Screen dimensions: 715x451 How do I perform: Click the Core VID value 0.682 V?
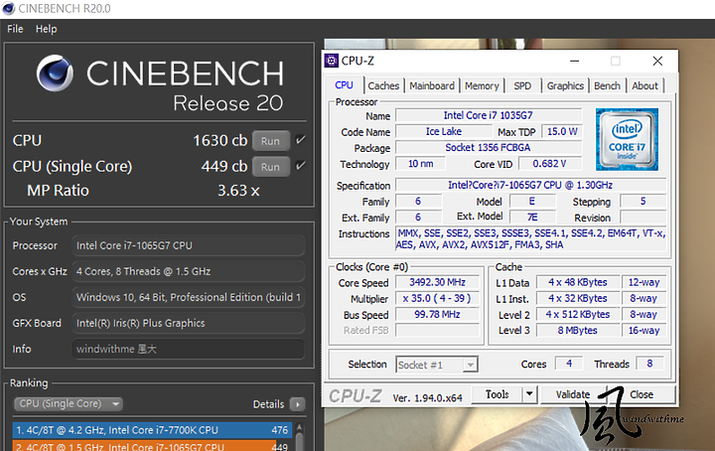[x=550, y=163]
